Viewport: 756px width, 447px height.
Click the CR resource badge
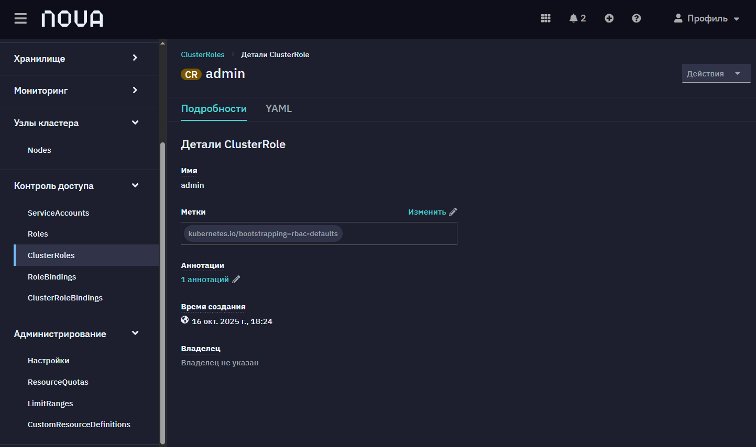pos(191,74)
